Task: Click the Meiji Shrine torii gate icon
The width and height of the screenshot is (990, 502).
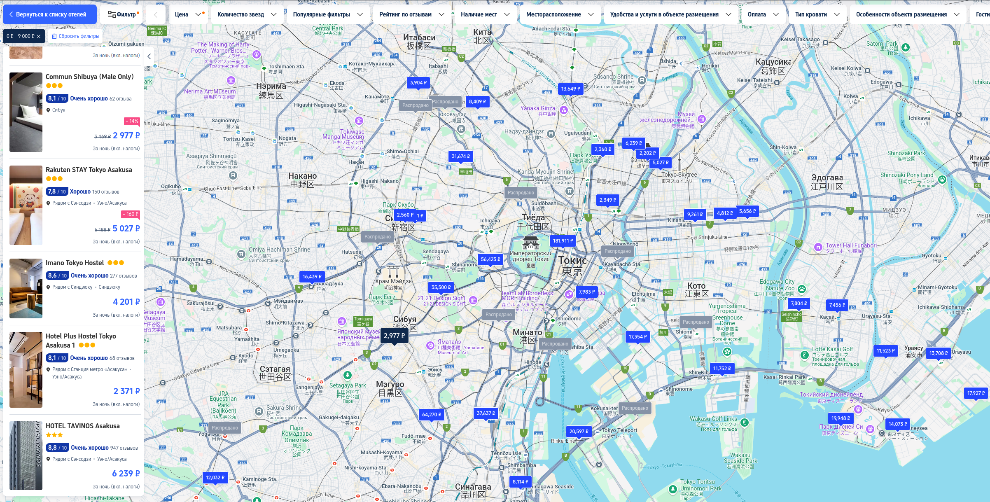Action: pos(393,271)
